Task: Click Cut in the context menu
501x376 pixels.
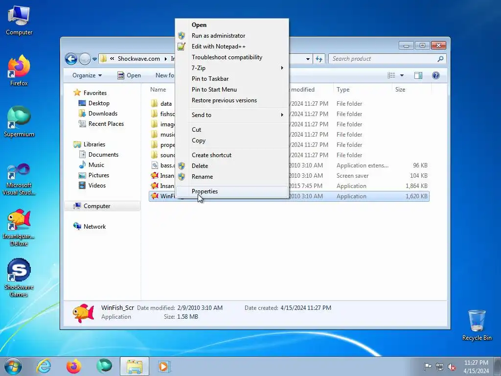Action: (x=232, y=129)
